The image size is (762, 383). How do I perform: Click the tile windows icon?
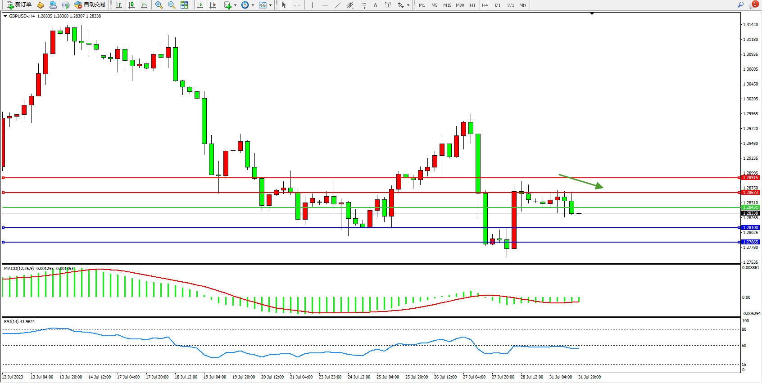pyautogui.click(x=184, y=5)
